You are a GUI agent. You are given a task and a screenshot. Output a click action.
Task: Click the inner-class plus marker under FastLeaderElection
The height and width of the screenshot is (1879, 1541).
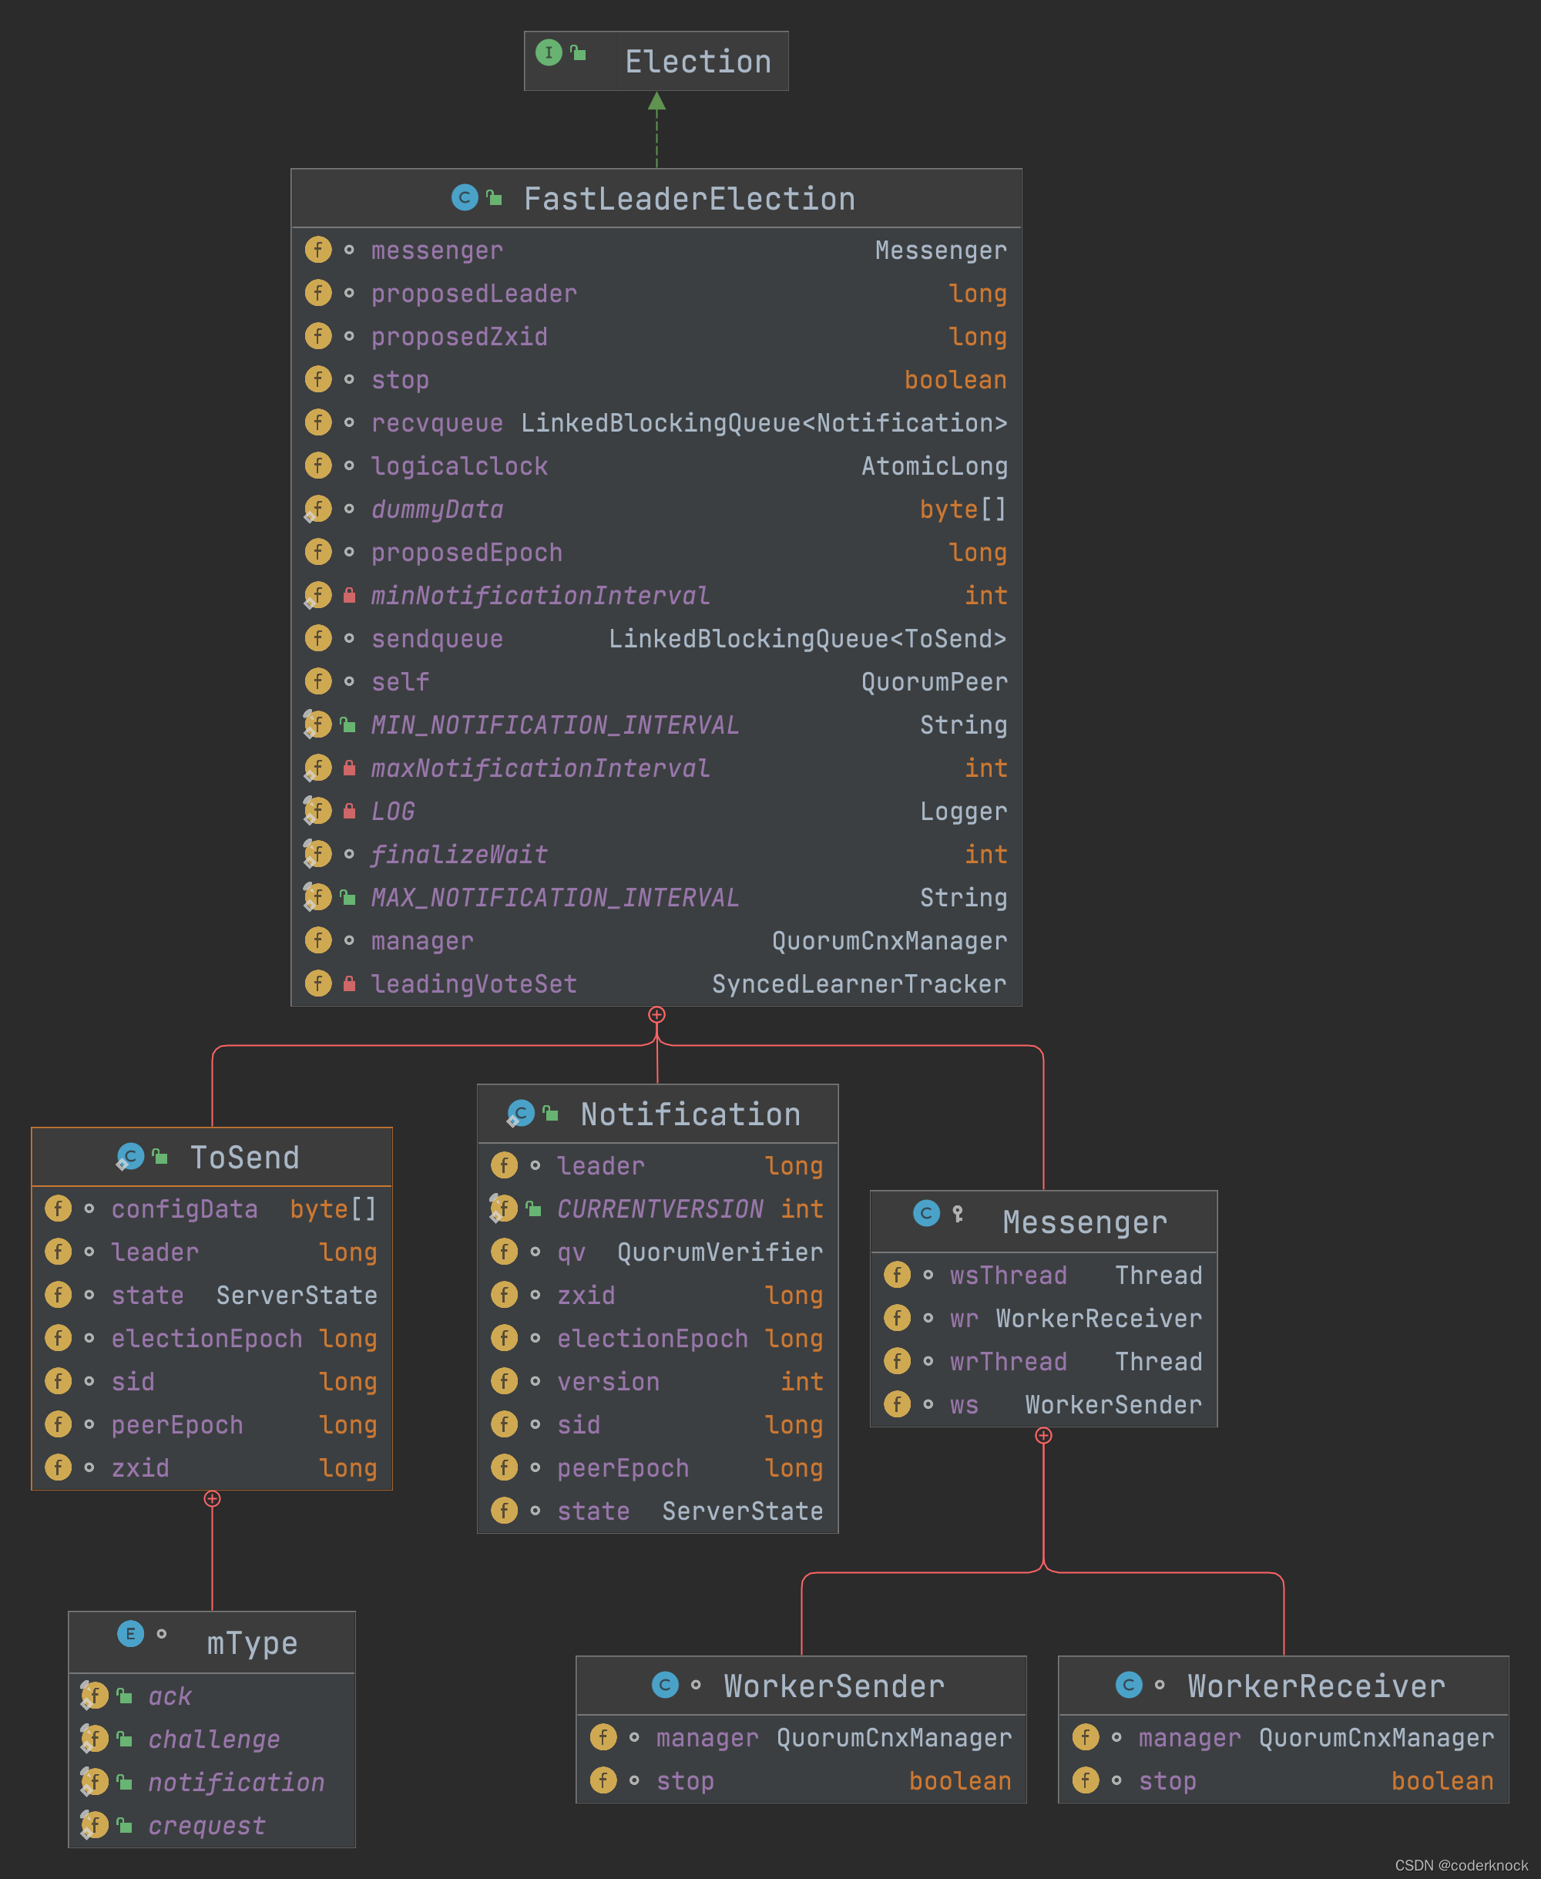coord(657,1014)
